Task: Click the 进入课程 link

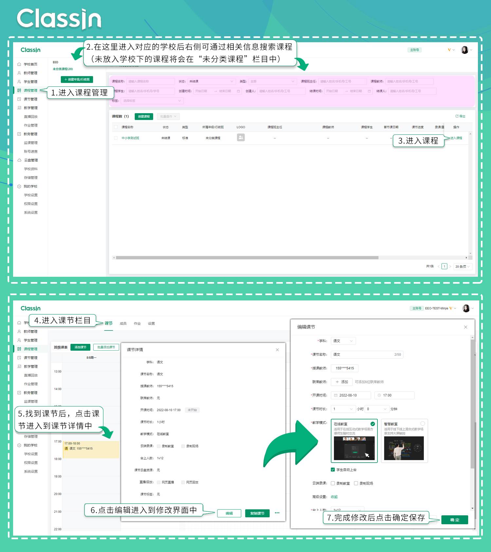Action: click(456, 138)
